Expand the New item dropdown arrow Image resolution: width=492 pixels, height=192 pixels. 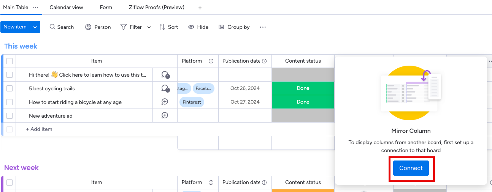35,27
